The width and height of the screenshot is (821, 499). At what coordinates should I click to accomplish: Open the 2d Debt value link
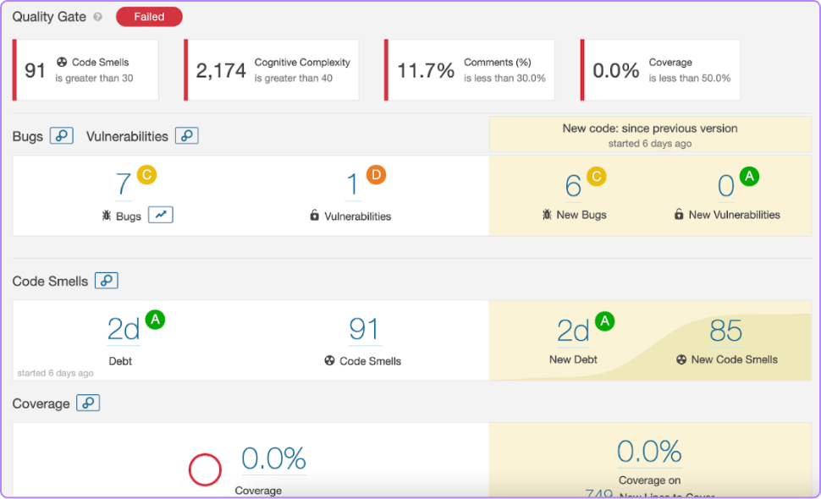[124, 330]
